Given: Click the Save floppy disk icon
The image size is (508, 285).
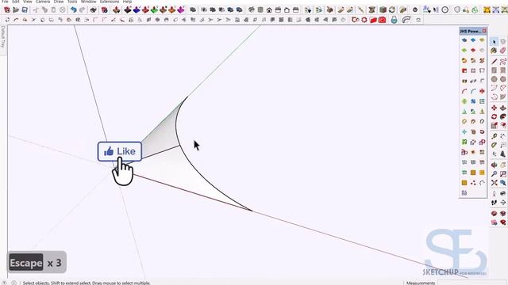Looking at the screenshot, I should tap(25, 10).
